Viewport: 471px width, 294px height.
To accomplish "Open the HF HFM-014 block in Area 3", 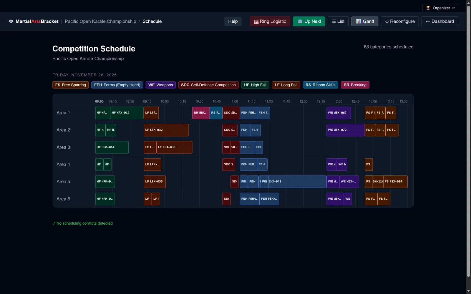I will [x=112, y=147].
